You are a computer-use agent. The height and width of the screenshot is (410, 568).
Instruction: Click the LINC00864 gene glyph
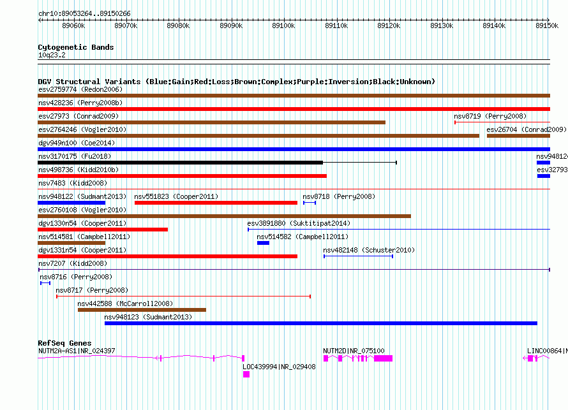pos(536,358)
